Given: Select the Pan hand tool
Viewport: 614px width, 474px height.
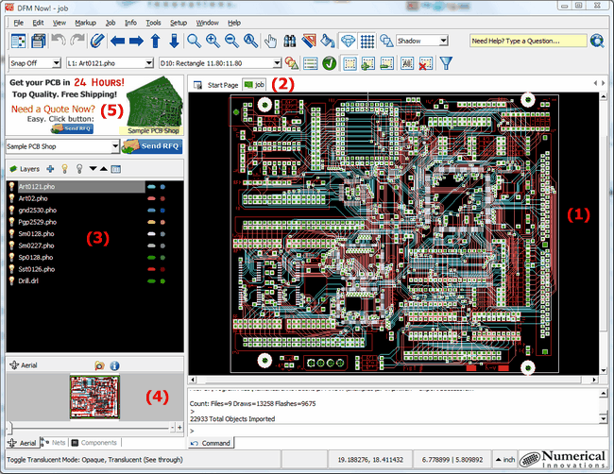Looking at the screenshot, I should point(270,41).
